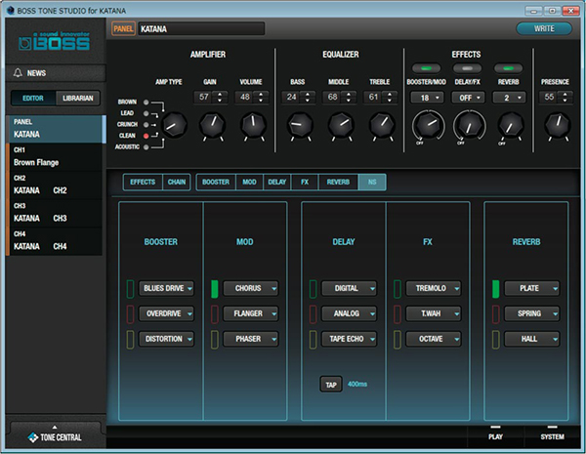Select the BROWN amp type indicator
586x454 pixels.
146,102
